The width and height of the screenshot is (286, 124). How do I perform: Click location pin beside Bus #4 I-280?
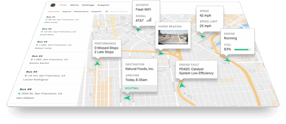tap(32, 59)
